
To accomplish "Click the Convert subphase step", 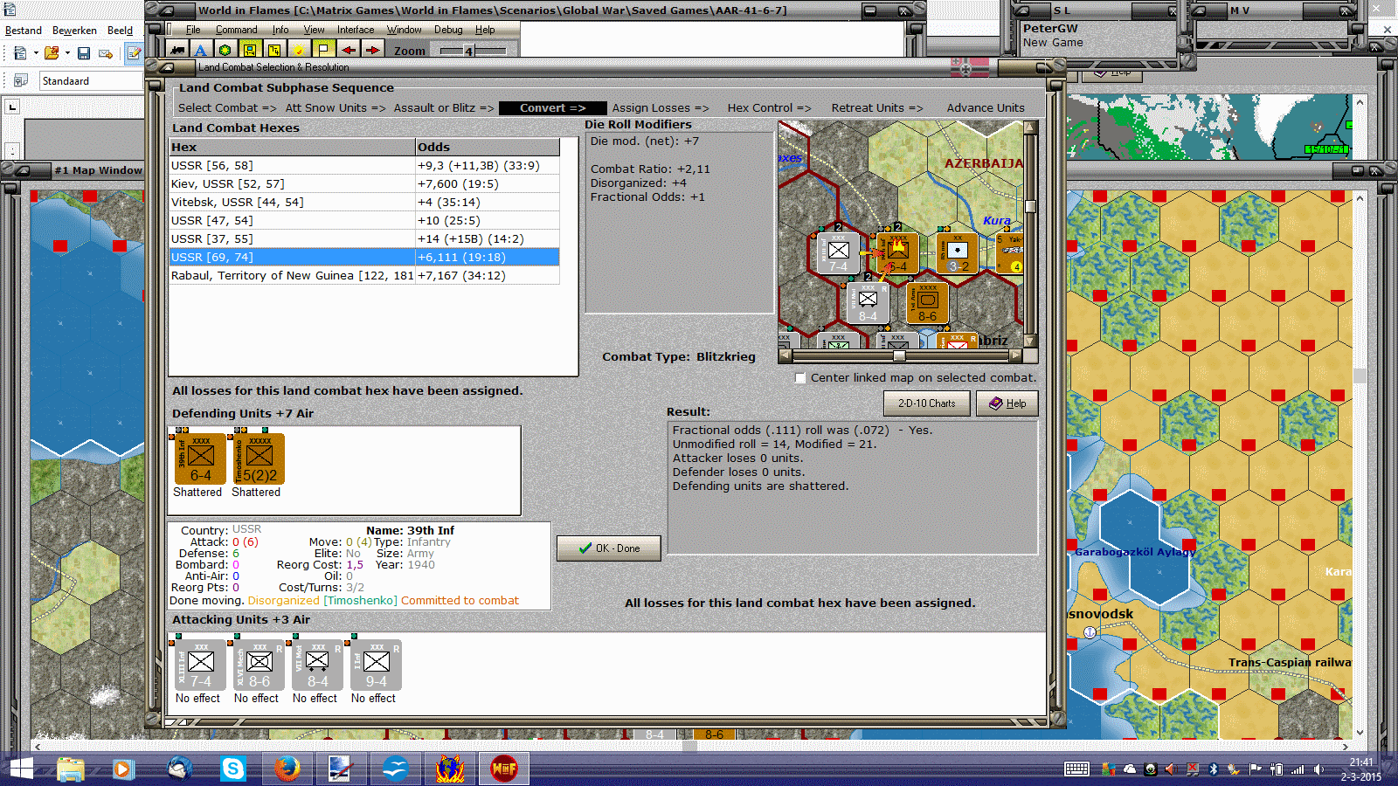I will coord(553,108).
